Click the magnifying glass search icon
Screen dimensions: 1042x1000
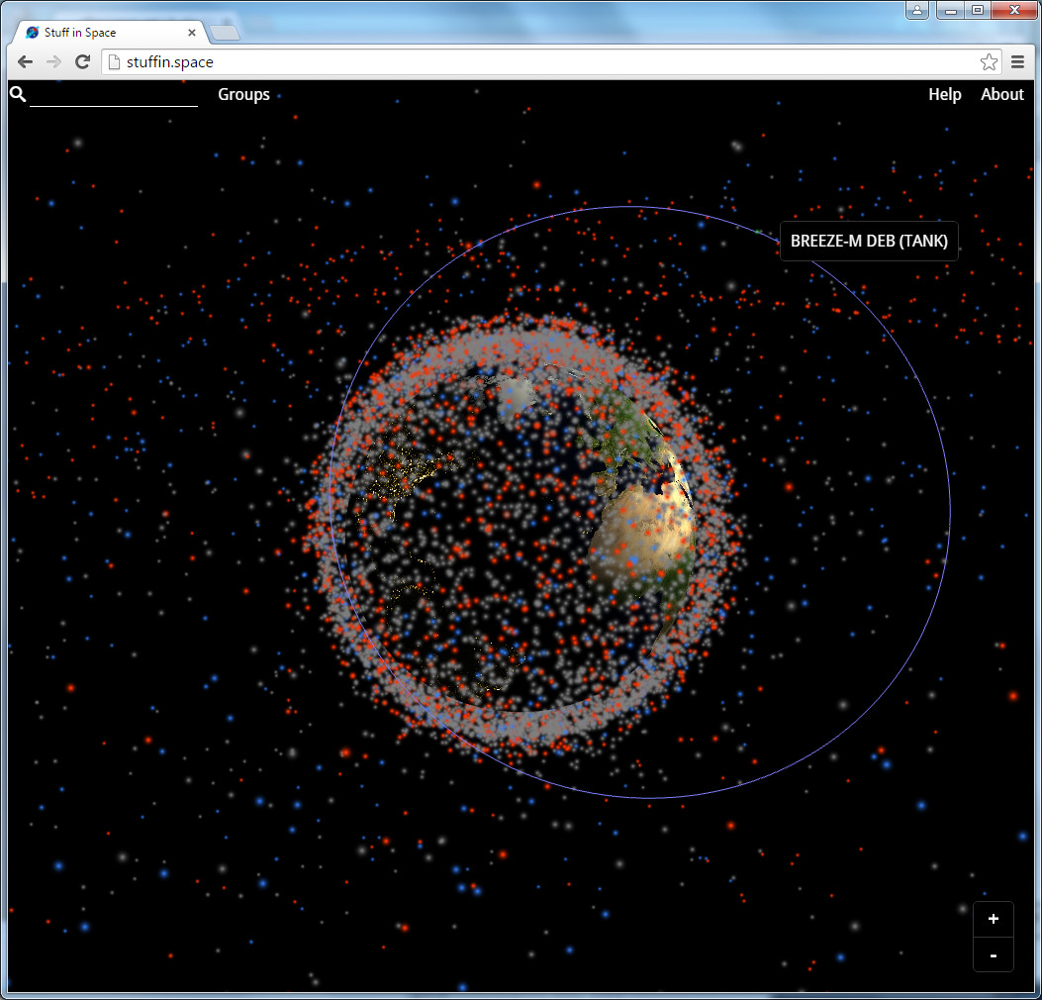(x=18, y=94)
